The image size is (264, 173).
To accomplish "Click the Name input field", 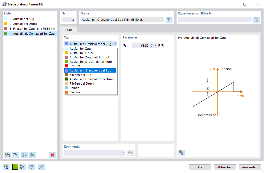I will point(122,20).
